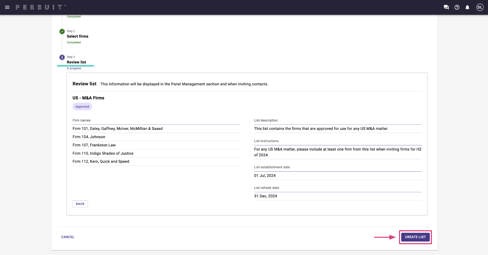Screen dimensions: 488x255
Task: Open the chat messages icon
Action: point(446,7)
